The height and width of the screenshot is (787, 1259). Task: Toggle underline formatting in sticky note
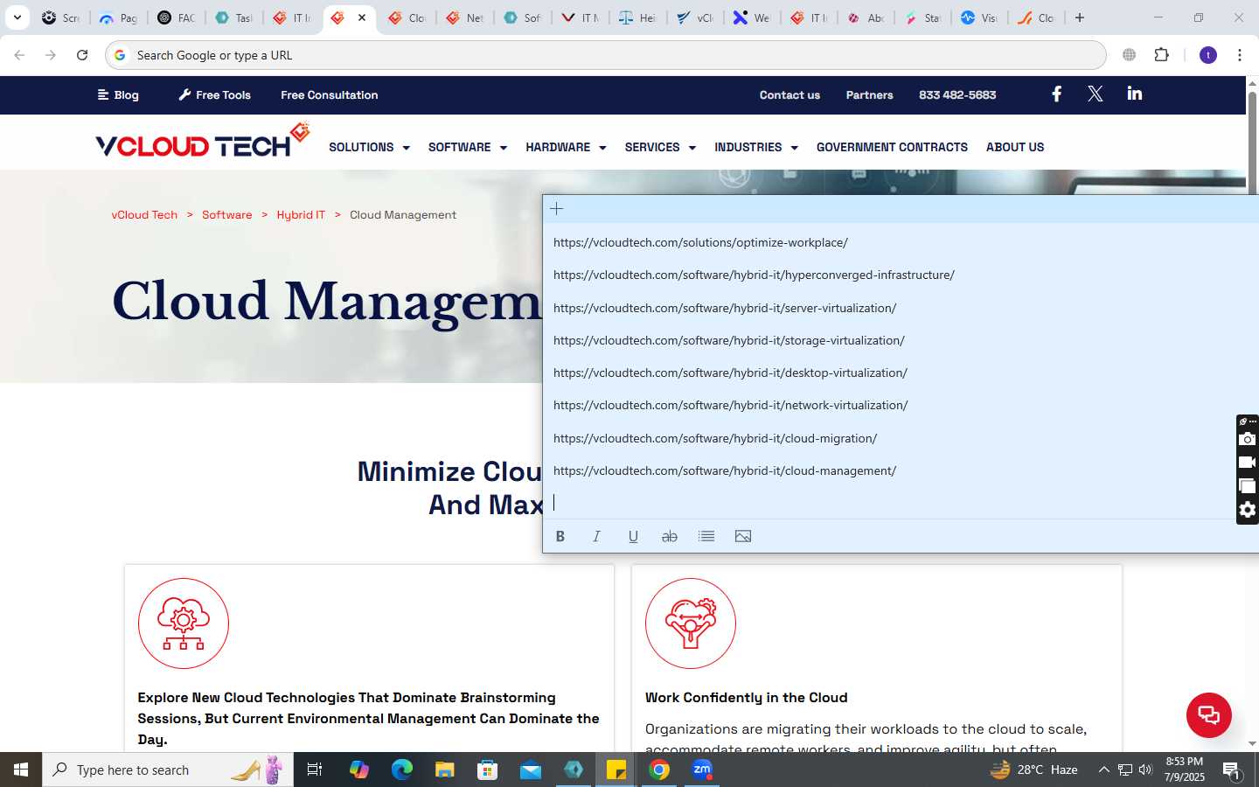pos(633,536)
